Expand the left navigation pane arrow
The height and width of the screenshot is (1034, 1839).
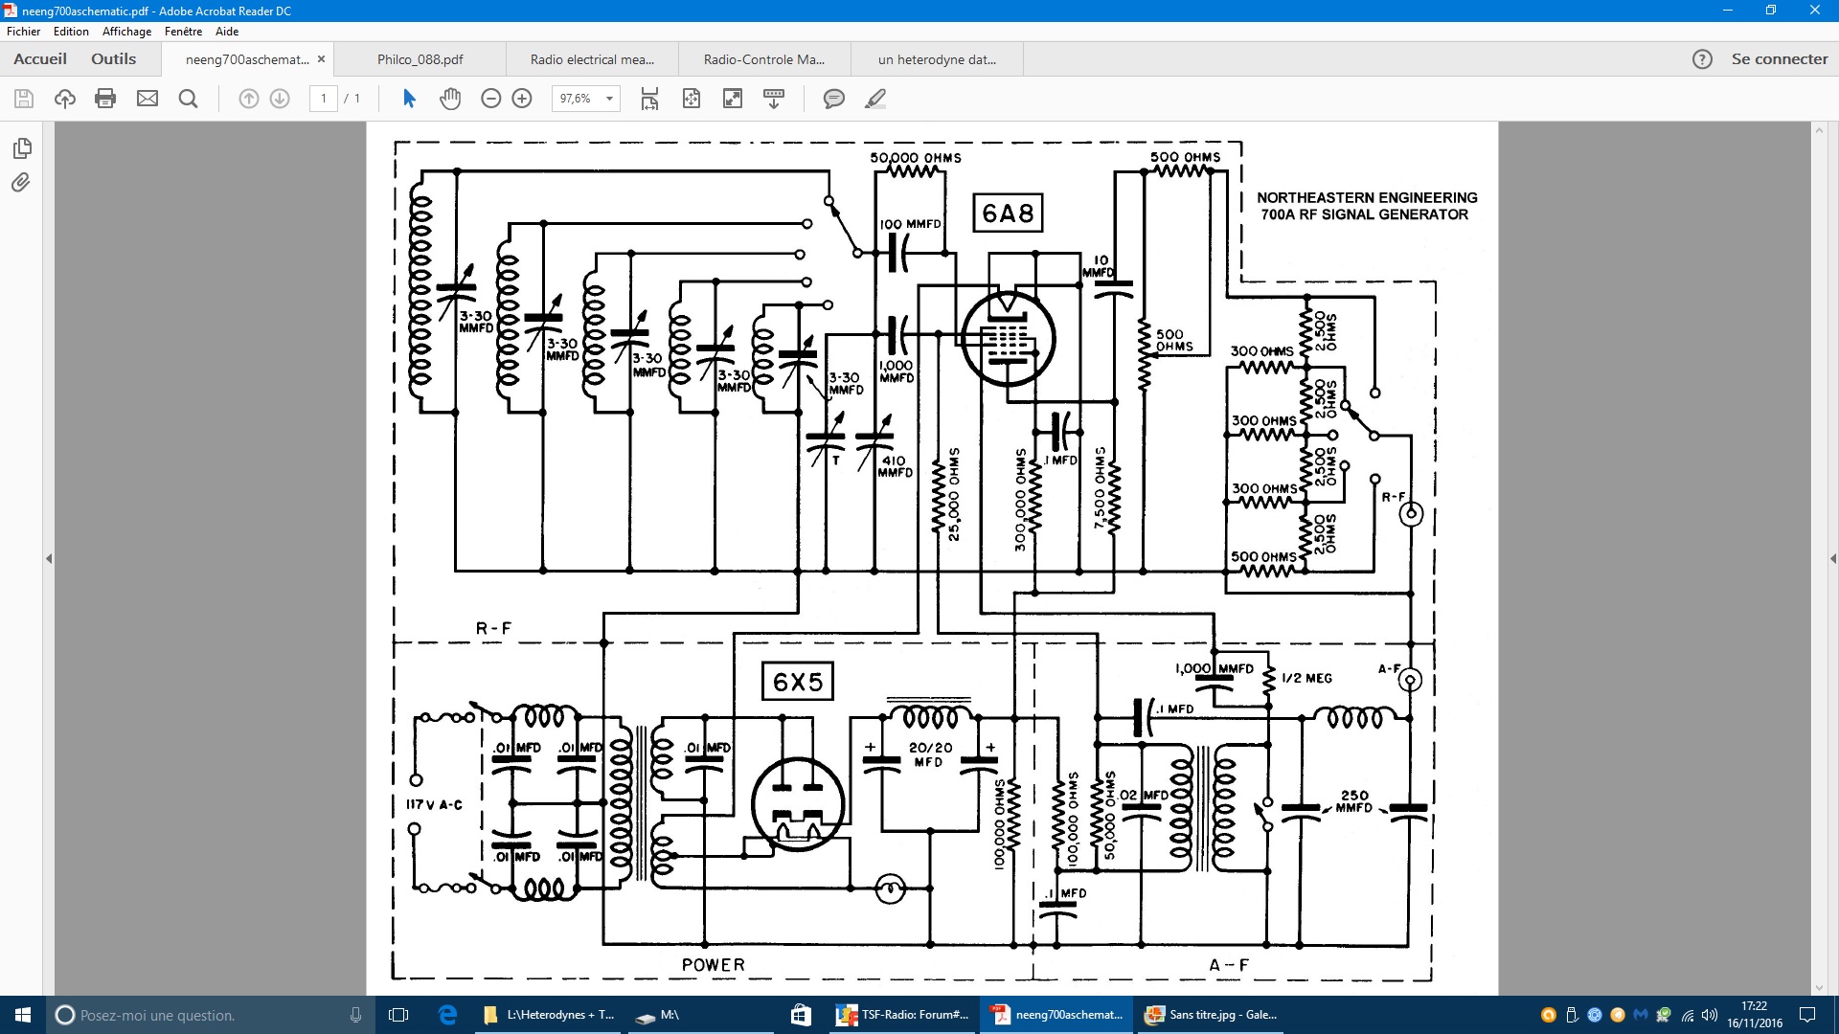pos(49,558)
